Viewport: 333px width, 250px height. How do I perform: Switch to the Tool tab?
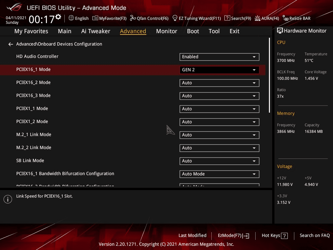coord(214,31)
